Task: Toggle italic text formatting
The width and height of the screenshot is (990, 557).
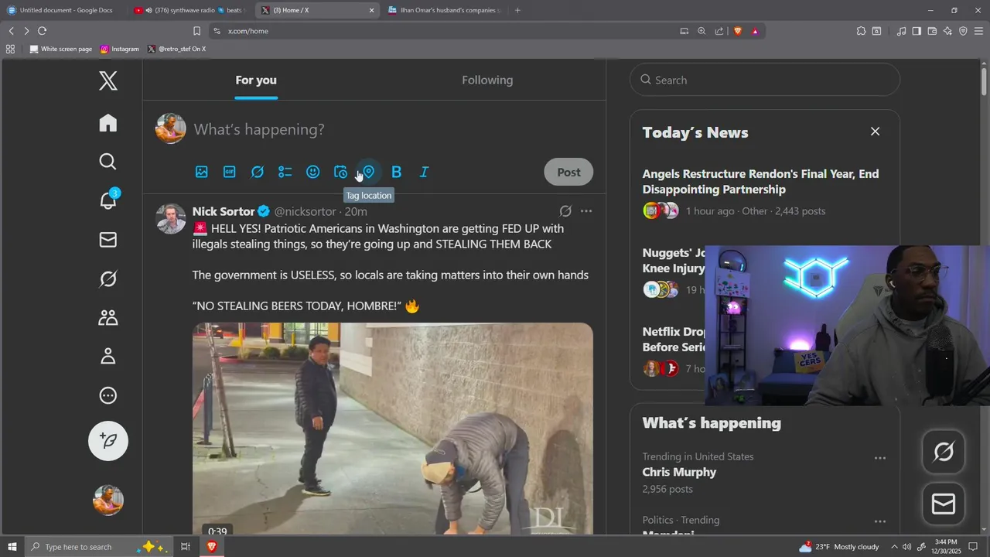Action: click(424, 172)
